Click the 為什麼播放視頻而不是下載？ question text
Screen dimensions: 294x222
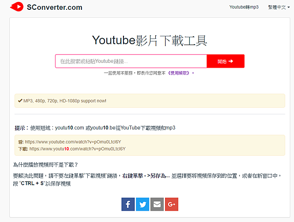(46, 165)
